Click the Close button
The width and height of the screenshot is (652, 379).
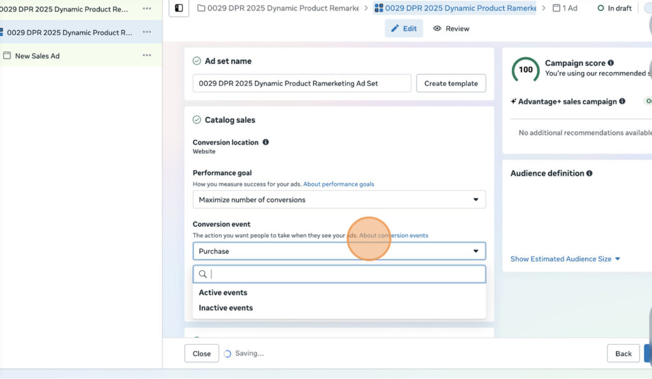(201, 354)
